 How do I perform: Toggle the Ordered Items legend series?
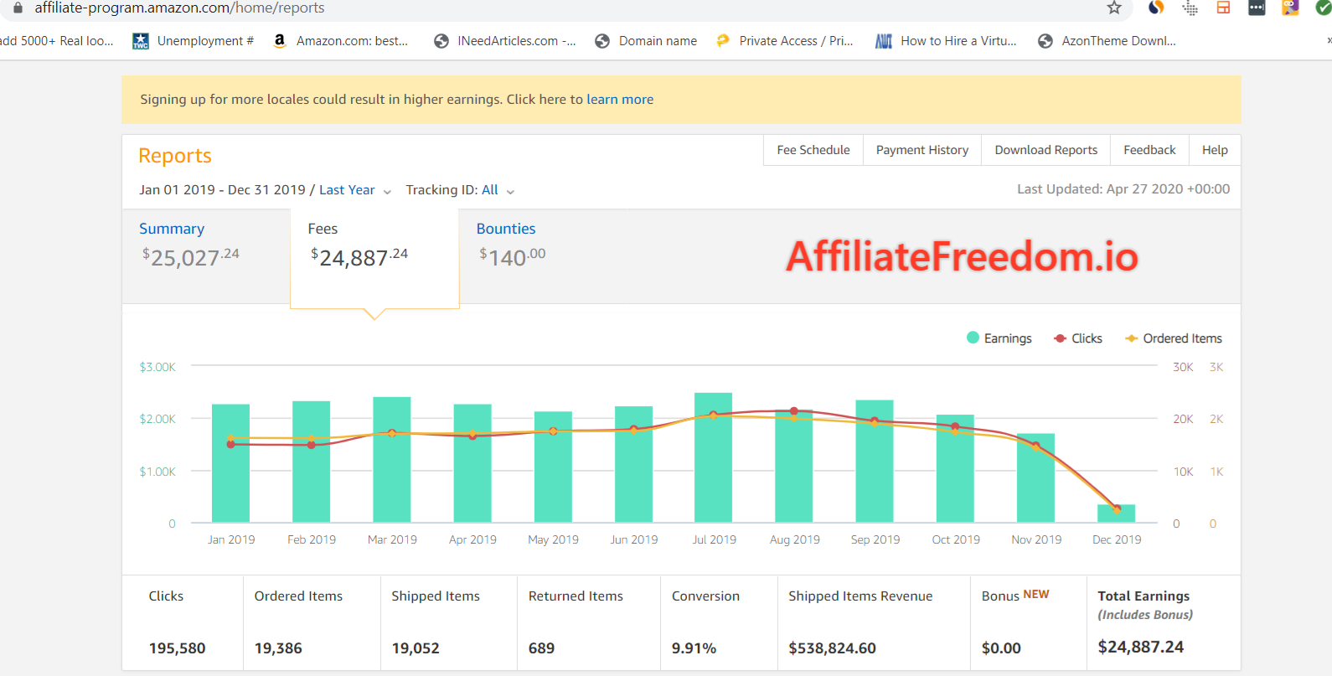[x=1174, y=338]
